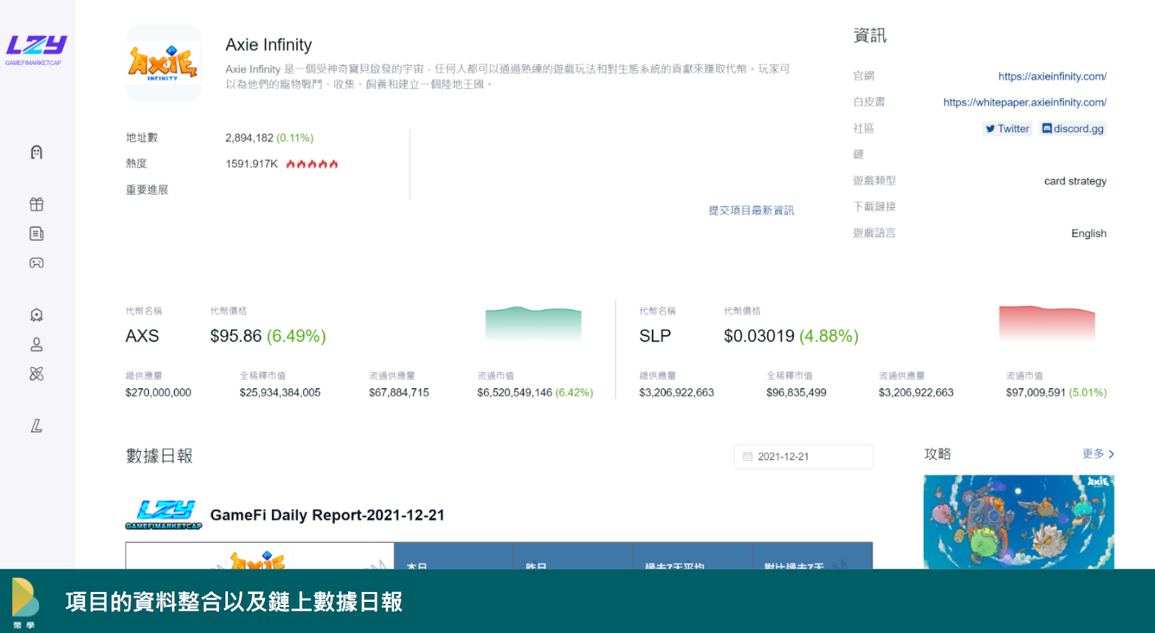Open the hexagon robot sidebar icon
1155x633 pixels.
point(37,315)
